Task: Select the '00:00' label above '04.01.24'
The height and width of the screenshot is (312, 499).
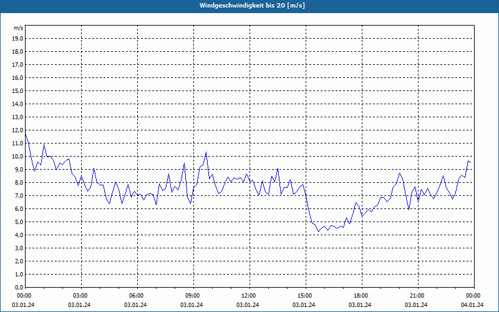Action: (473, 296)
